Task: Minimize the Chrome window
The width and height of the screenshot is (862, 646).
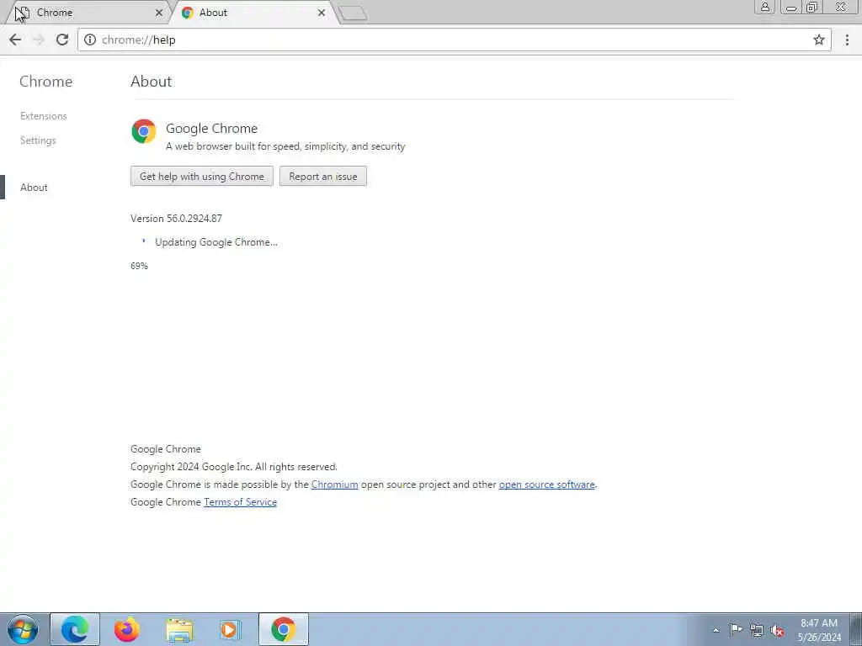Action: (x=791, y=7)
